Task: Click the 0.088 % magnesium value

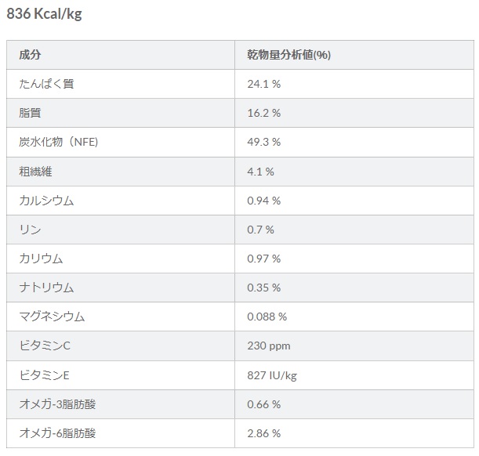Action: pos(267,317)
